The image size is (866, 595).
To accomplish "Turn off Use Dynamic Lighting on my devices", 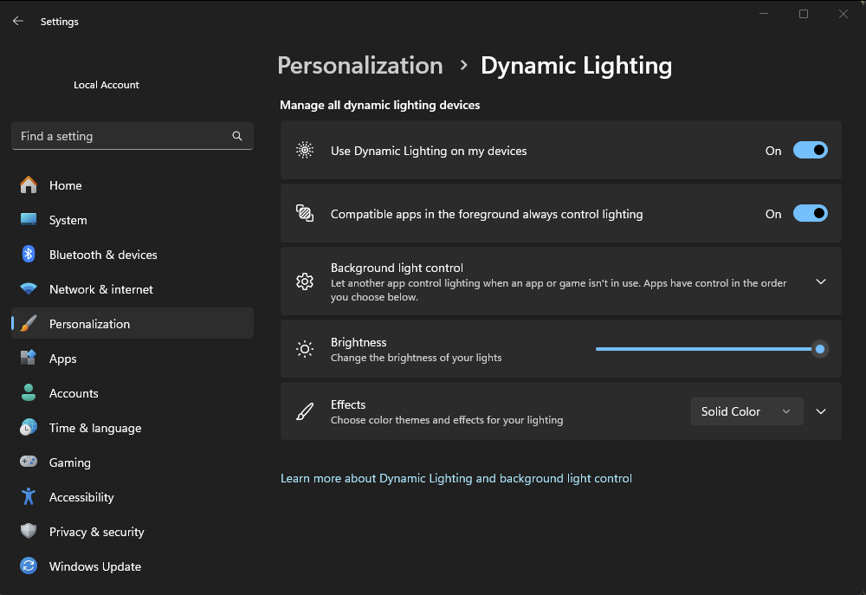I will point(810,151).
